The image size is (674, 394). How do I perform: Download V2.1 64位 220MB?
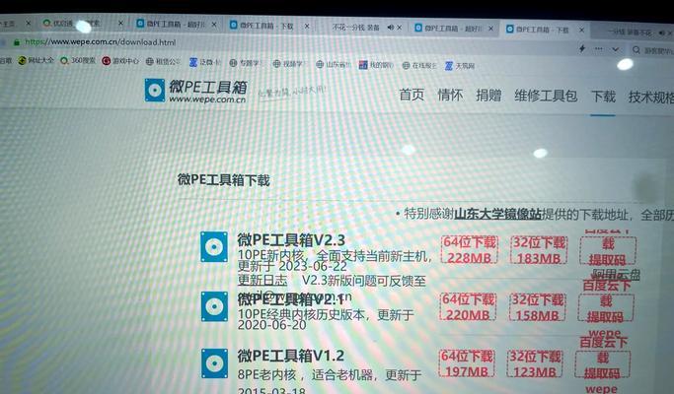click(468, 307)
